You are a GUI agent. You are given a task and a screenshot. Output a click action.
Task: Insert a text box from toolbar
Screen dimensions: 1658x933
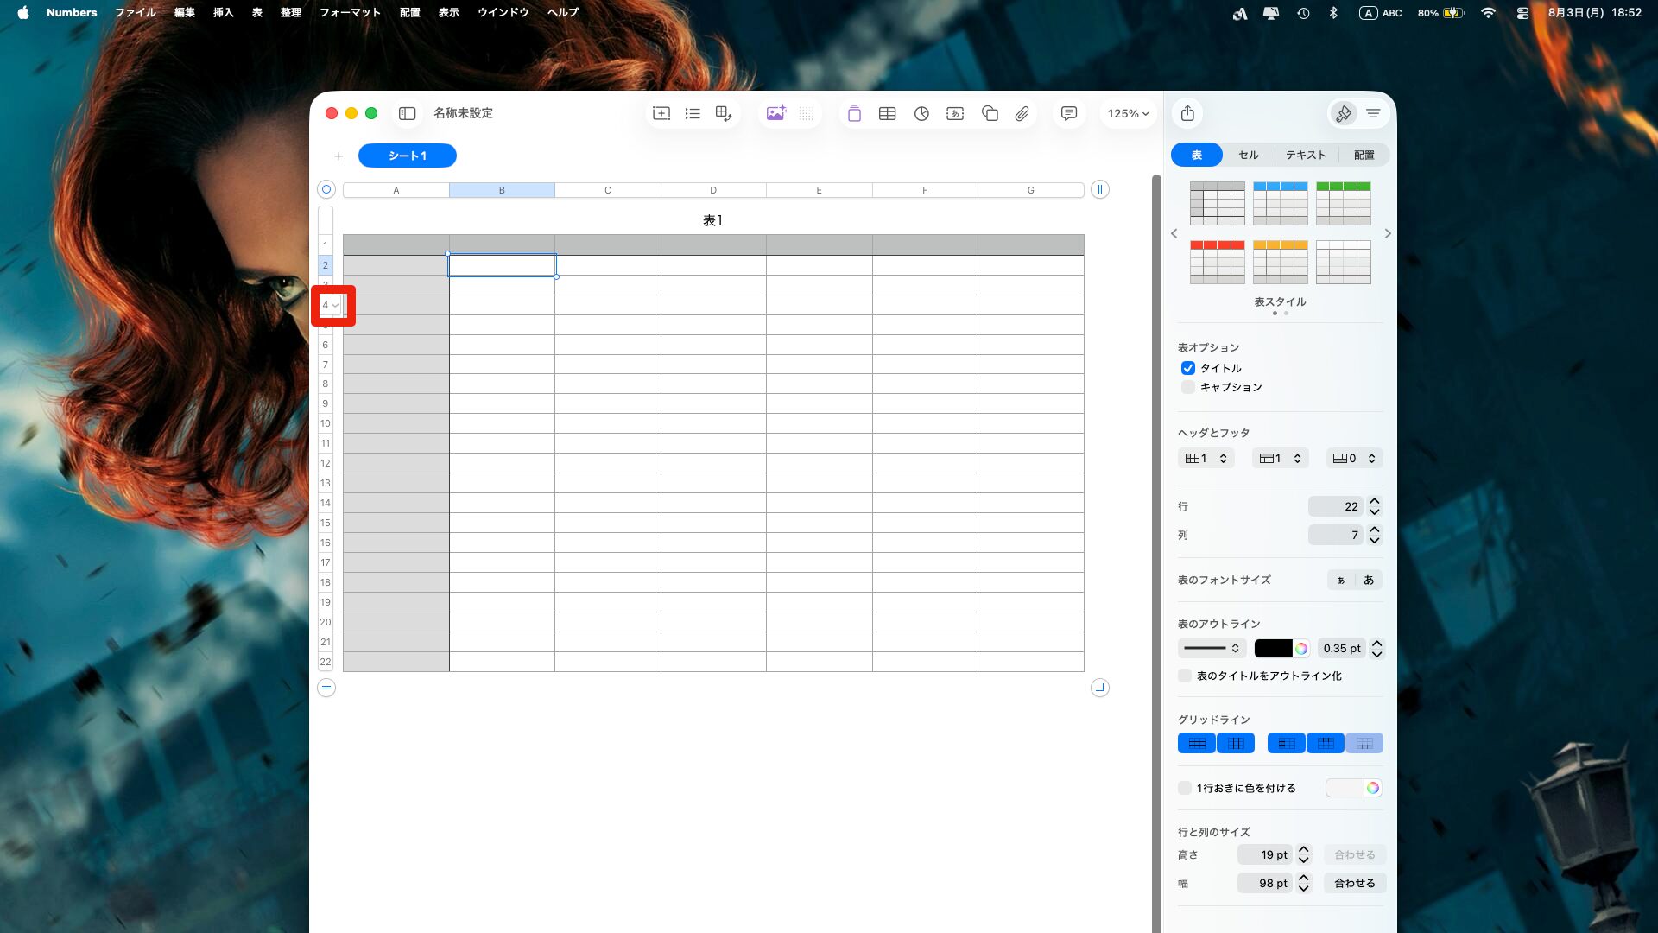click(955, 113)
